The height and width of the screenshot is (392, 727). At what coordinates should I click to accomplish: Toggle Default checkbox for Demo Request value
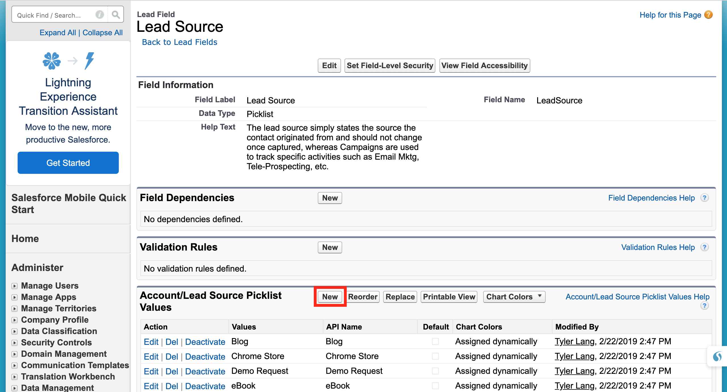[x=435, y=371]
